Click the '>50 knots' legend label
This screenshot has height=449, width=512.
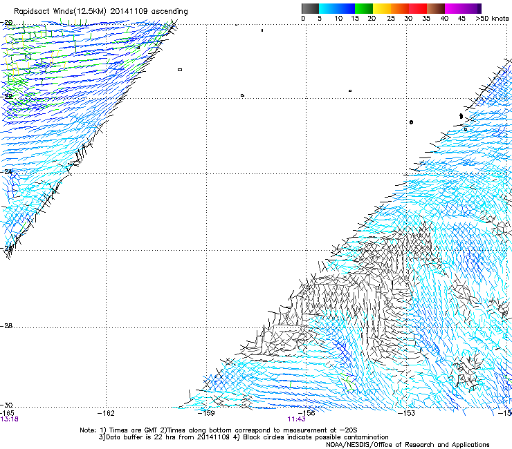(x=492, y=19)
